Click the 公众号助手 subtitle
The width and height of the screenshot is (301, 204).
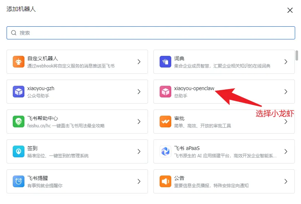[x=38, y=96]
